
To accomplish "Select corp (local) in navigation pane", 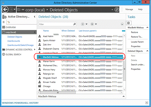I will tap(19, 32).
